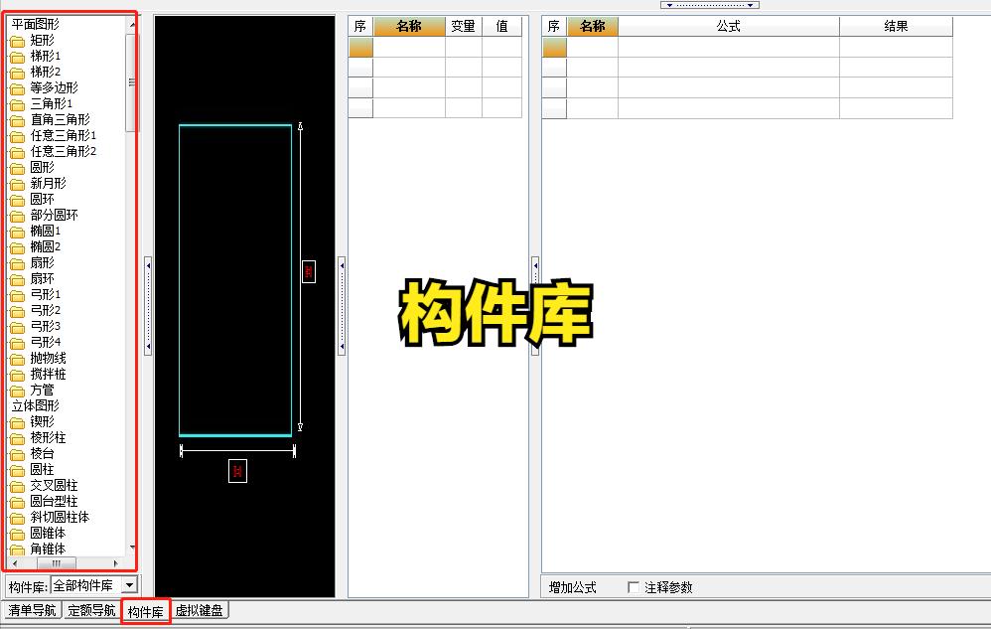The image size is (991, 629).
Task: Click the cyan rectangle outline in the preview
Action: [235, 125]
